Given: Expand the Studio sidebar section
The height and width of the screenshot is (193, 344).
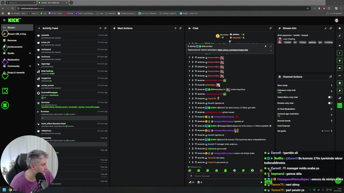Looking at the screenshot, I should pyautogui.click(x=30, y=53).
